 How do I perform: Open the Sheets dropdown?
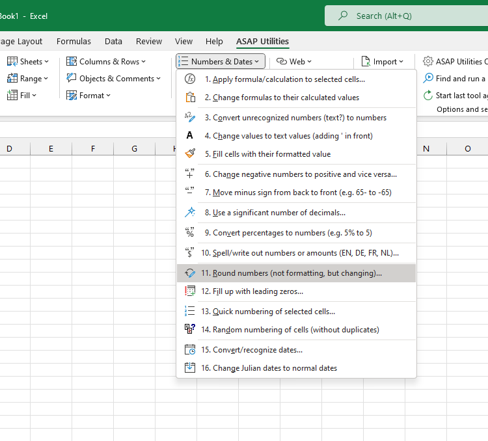28,61
